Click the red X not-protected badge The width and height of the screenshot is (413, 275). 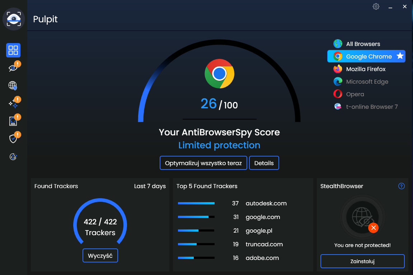click(x=374, y=228)
